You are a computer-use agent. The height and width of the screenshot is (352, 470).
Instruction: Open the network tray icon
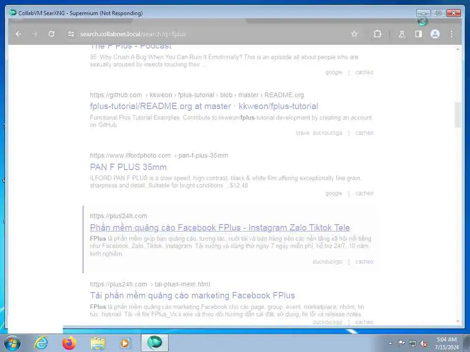point(413,343)
